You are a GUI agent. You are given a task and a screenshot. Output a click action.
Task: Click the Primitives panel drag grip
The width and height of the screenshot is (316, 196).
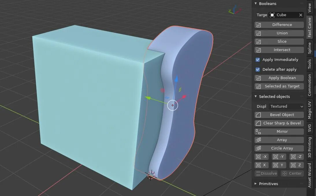(x=302, y=184)
